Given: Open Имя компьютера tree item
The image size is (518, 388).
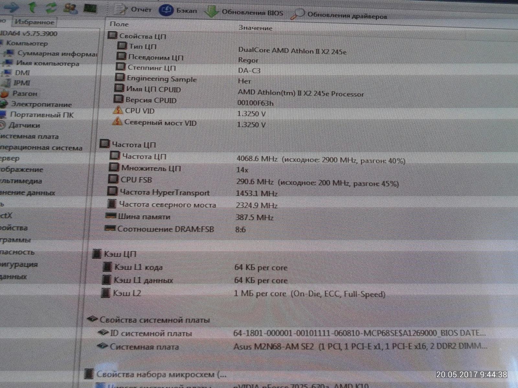Looking at the screenshot, I should (48, 63).
